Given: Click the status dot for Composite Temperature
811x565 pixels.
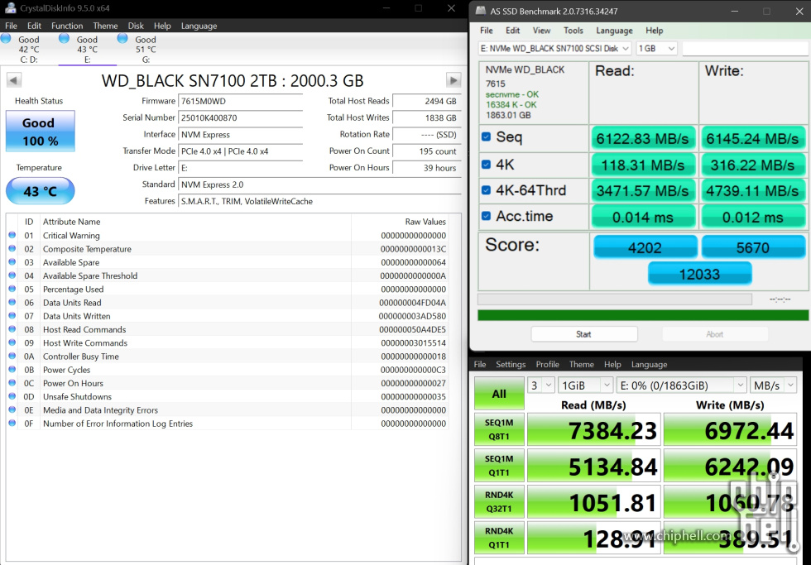Looking at the screenshot, I should point(12,249).
